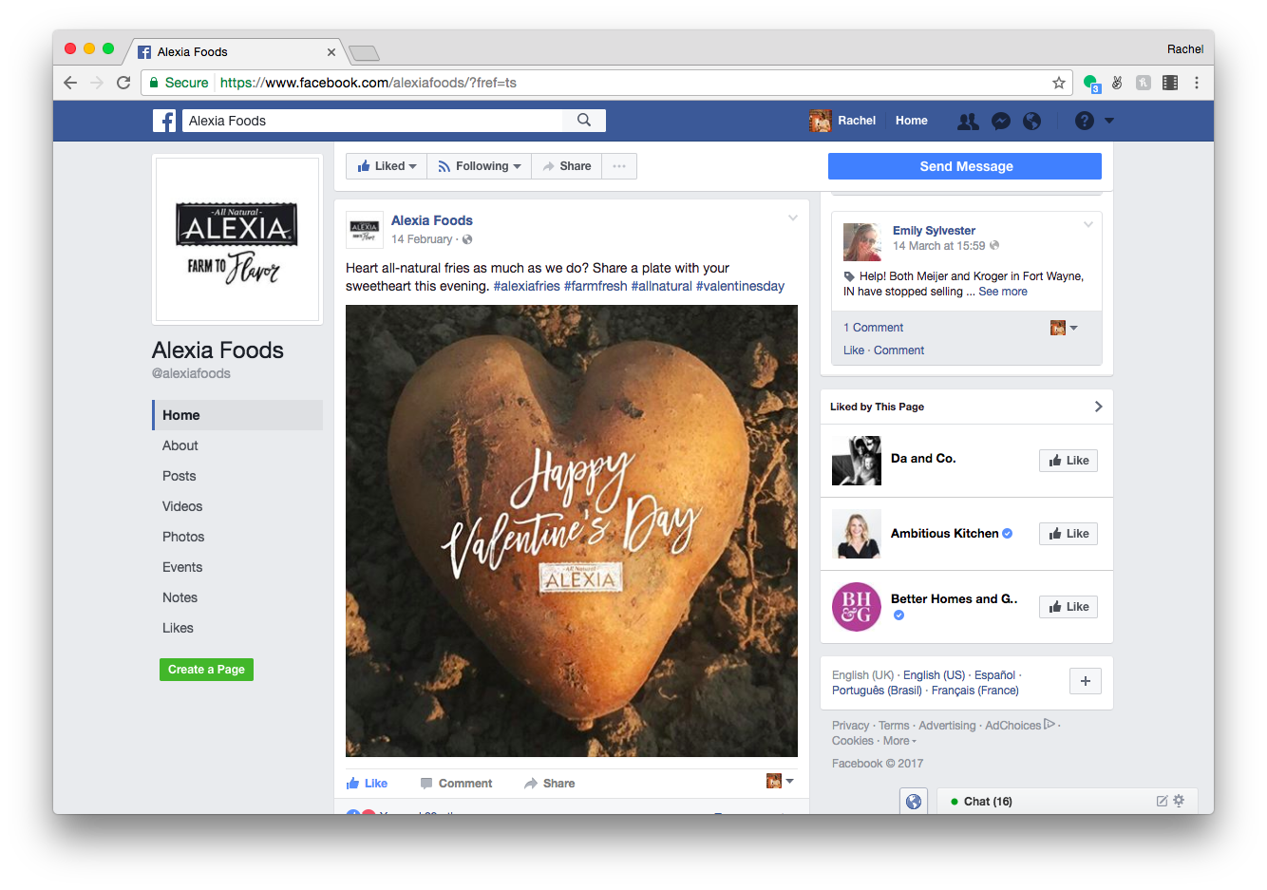Screen dimensions: 1267x890
Task: Click the Alexia Foods profile logo image
Action: tap(237, 239)
